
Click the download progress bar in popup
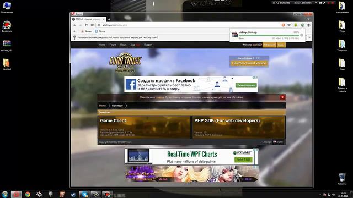269,35
